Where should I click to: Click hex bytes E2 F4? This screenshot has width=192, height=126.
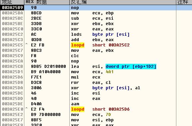tap(38, 109)
